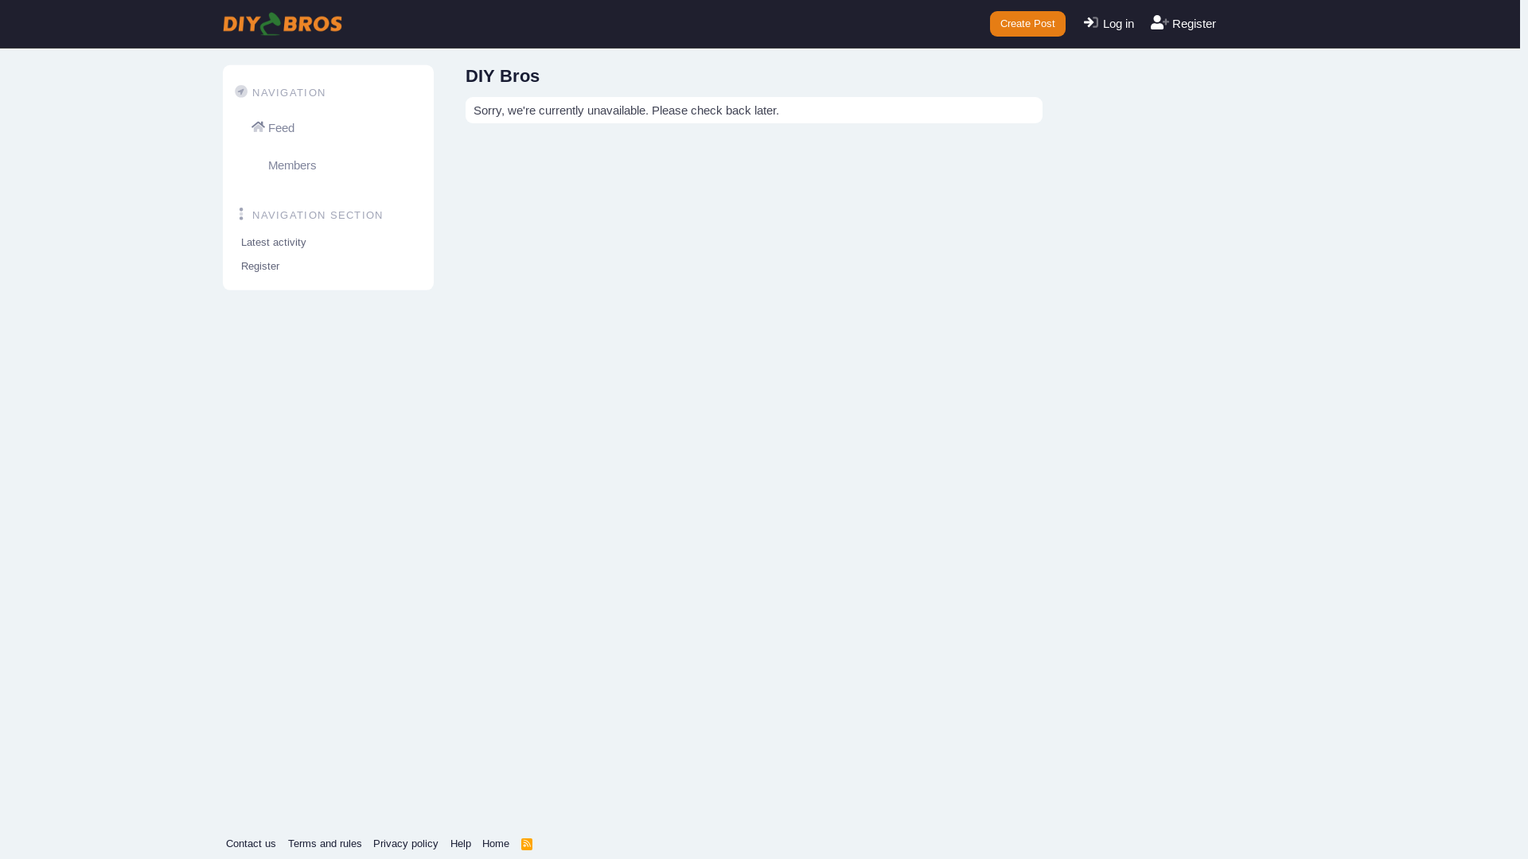Click the NAVIGATION section heading

289,93
